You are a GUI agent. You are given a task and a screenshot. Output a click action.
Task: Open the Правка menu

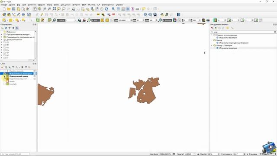click(x=12, y=5)
